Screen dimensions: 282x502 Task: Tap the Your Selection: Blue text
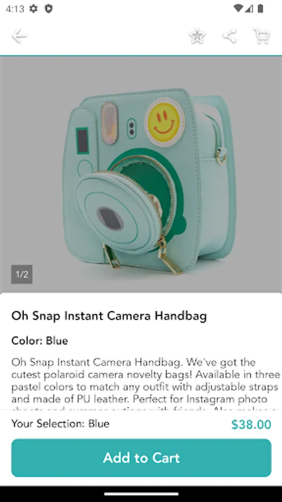pos(60,424)
